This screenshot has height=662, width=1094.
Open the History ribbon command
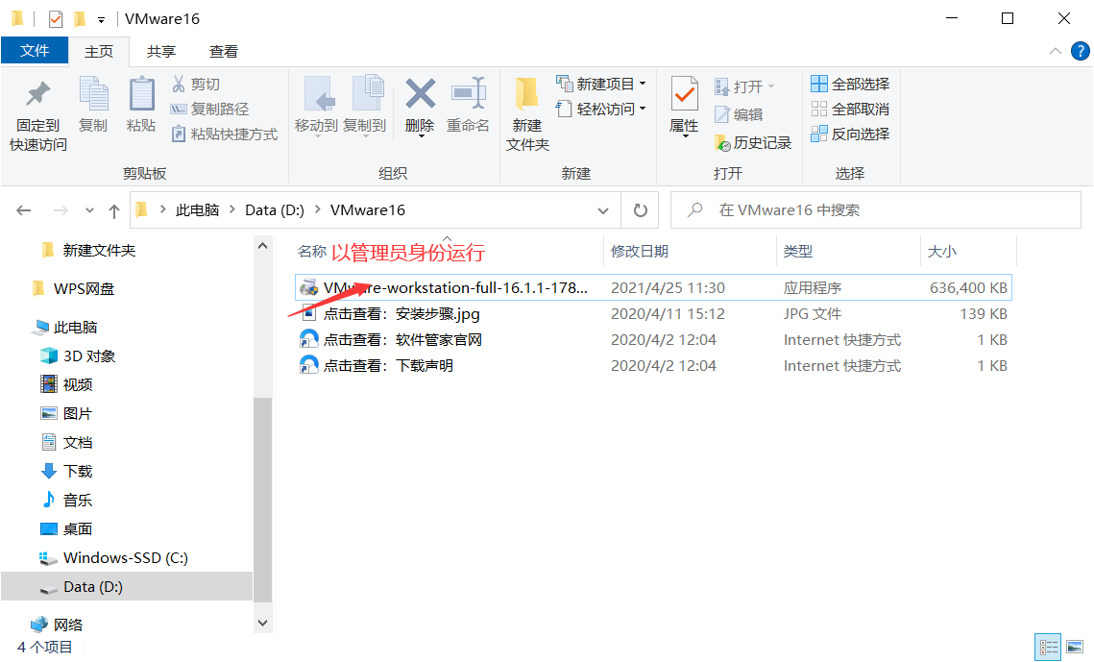753,143
